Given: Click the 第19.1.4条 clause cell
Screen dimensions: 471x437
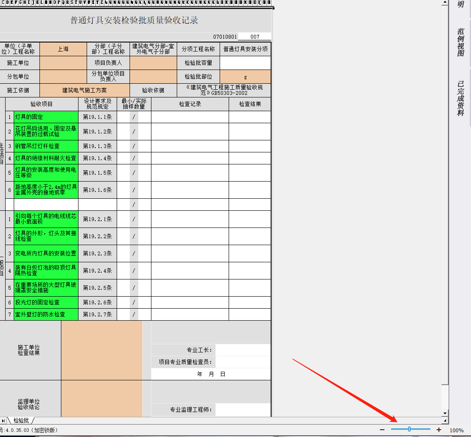Looking at the screenshot, I should [x=97, y=158].
